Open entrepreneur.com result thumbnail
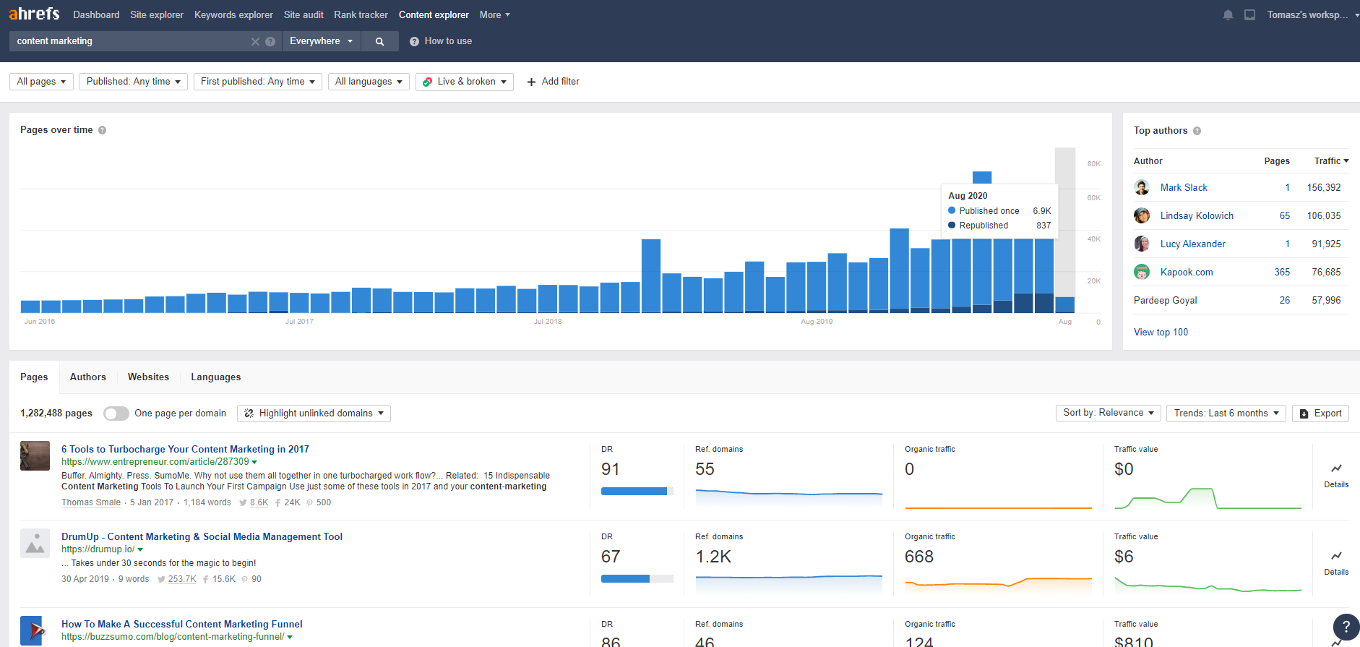Viewport: 1360px width, 647px height. coord(35,455)
